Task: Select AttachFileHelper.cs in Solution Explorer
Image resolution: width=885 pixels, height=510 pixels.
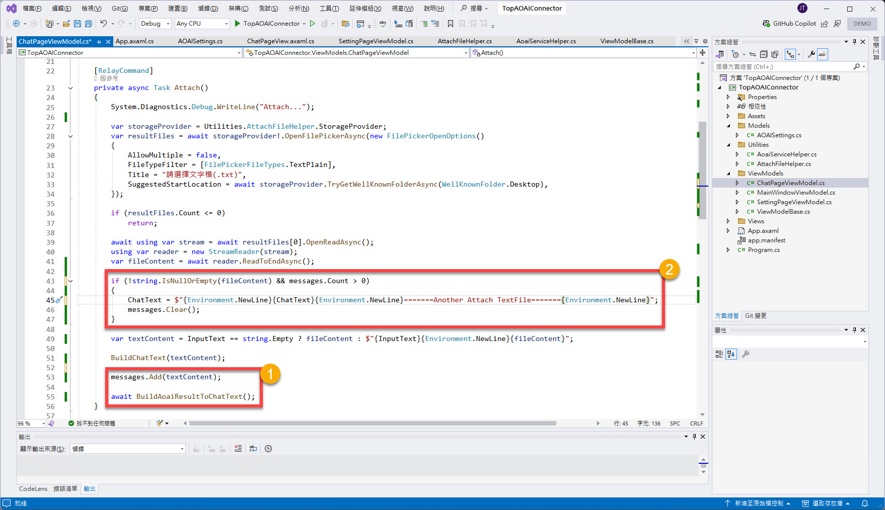Action: tap(784, 164)
